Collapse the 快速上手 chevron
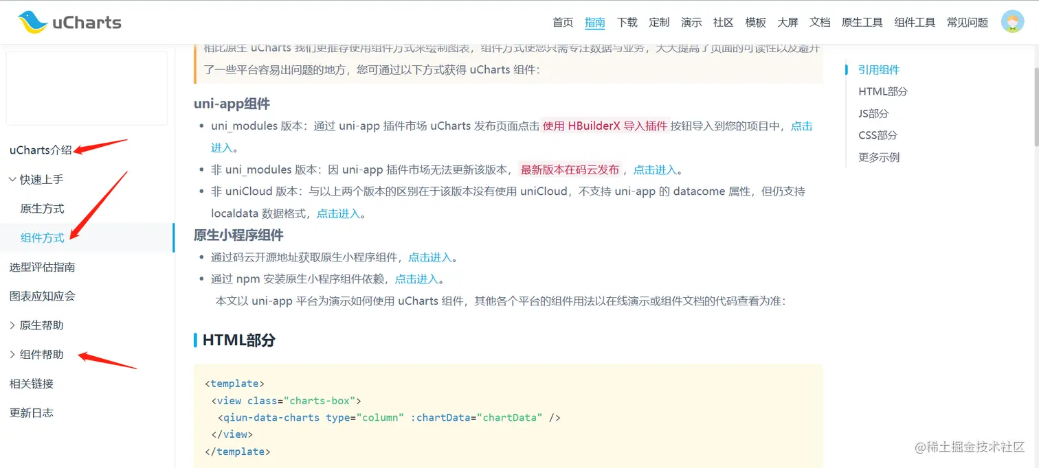Viewport: 1039px width, 468px height. click(12, 179)
